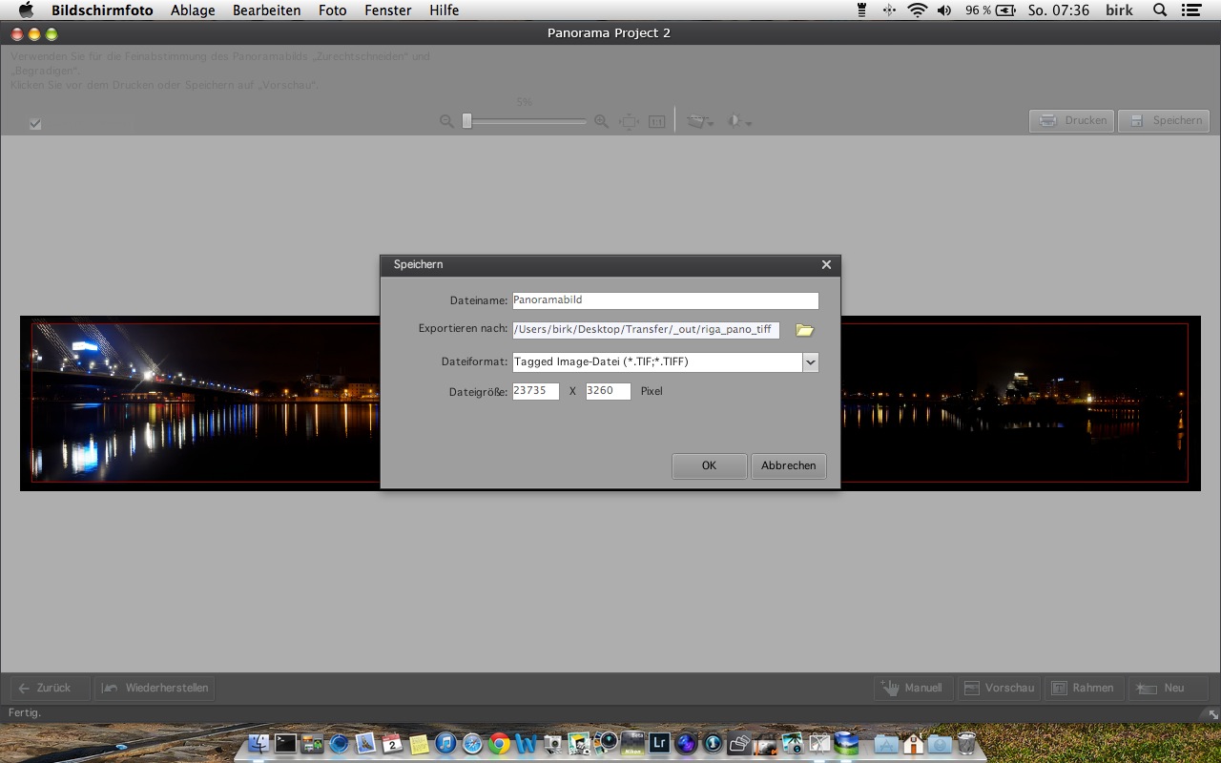Screen dimensions: 1221x763
Task: Click the Spotlight search icon
Action: click(x=1160, y=10)
